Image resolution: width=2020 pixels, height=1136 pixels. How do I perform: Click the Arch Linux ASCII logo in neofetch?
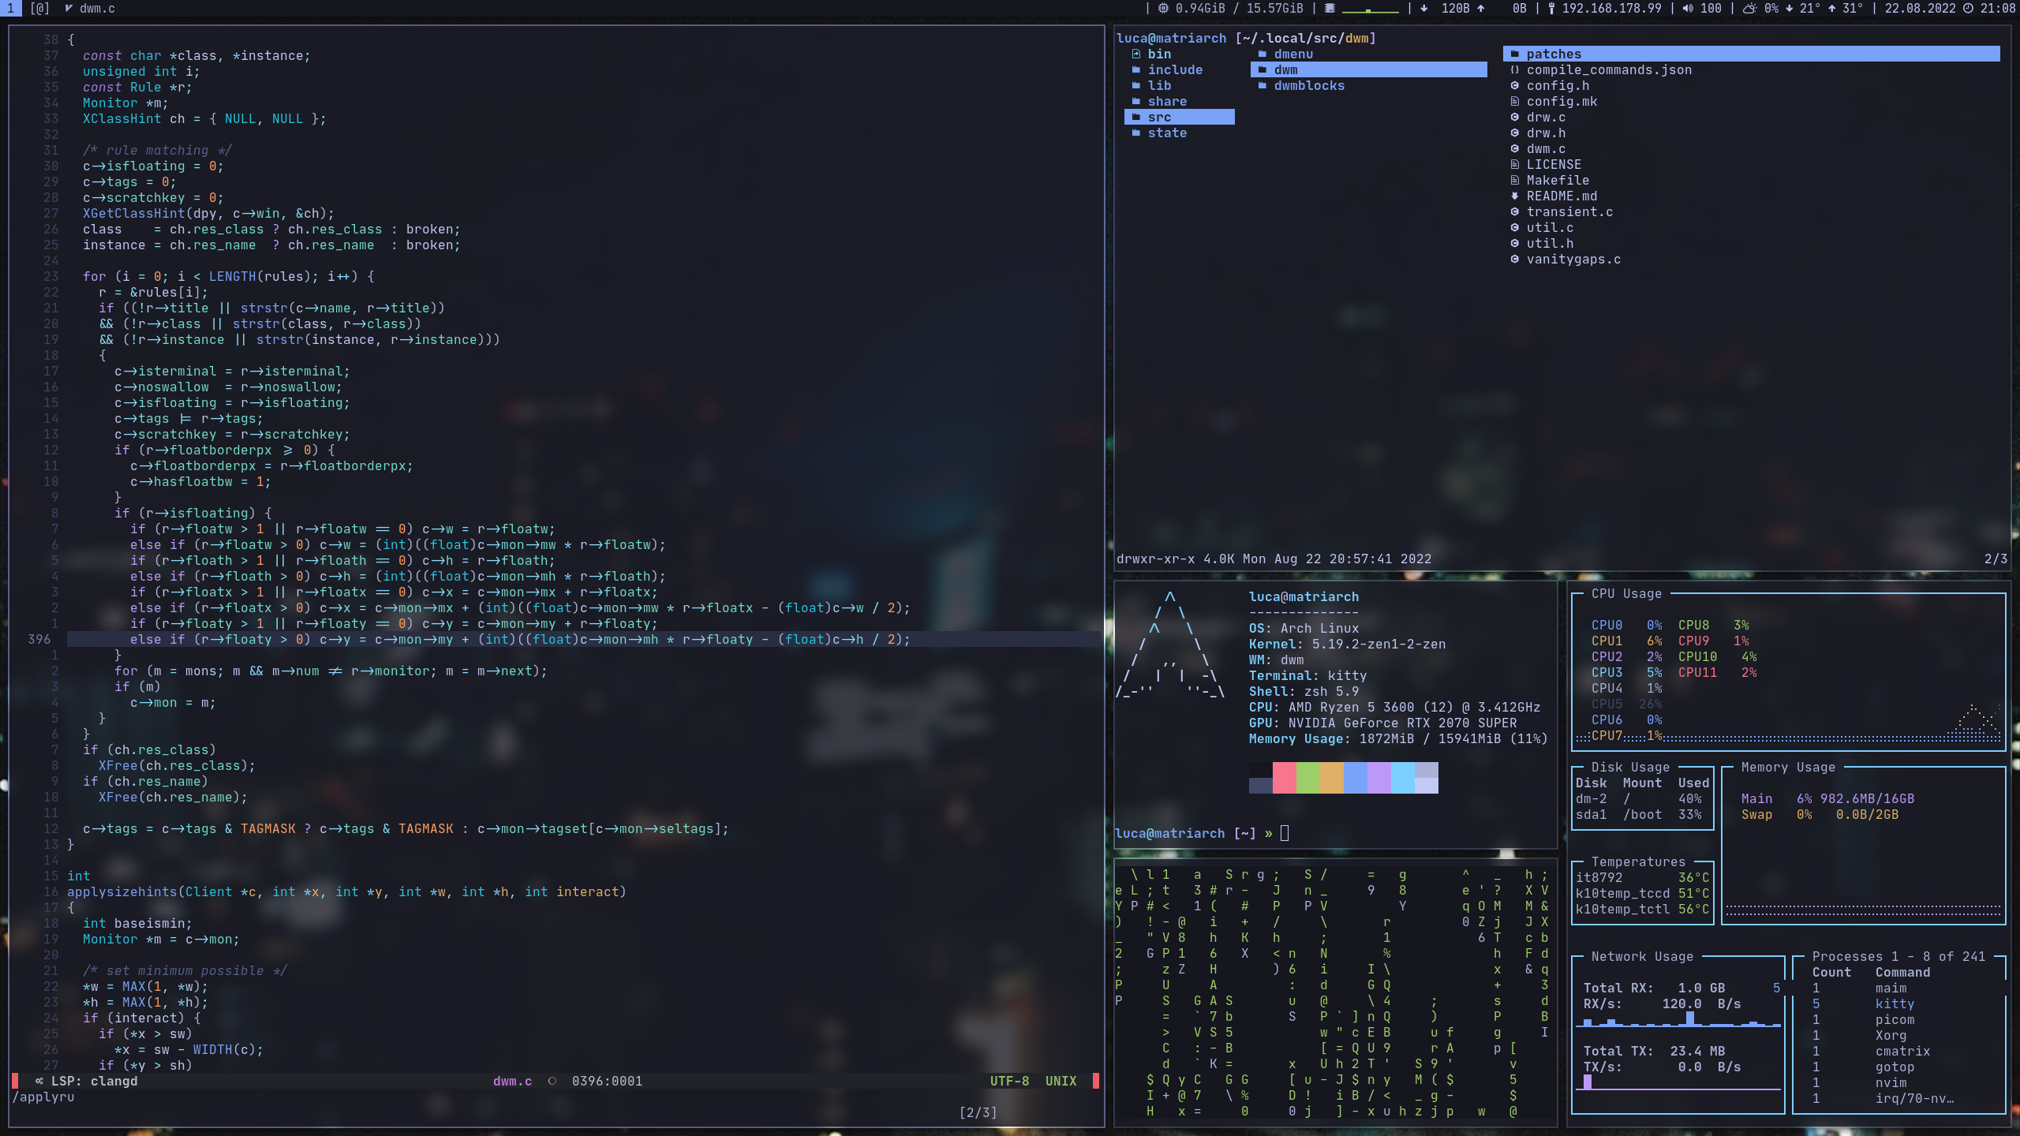point(1170,645)
